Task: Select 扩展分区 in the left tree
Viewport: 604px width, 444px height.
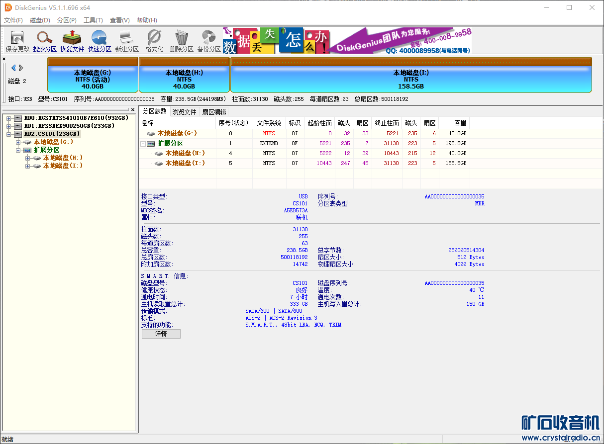Action: [x=46, y=150]
